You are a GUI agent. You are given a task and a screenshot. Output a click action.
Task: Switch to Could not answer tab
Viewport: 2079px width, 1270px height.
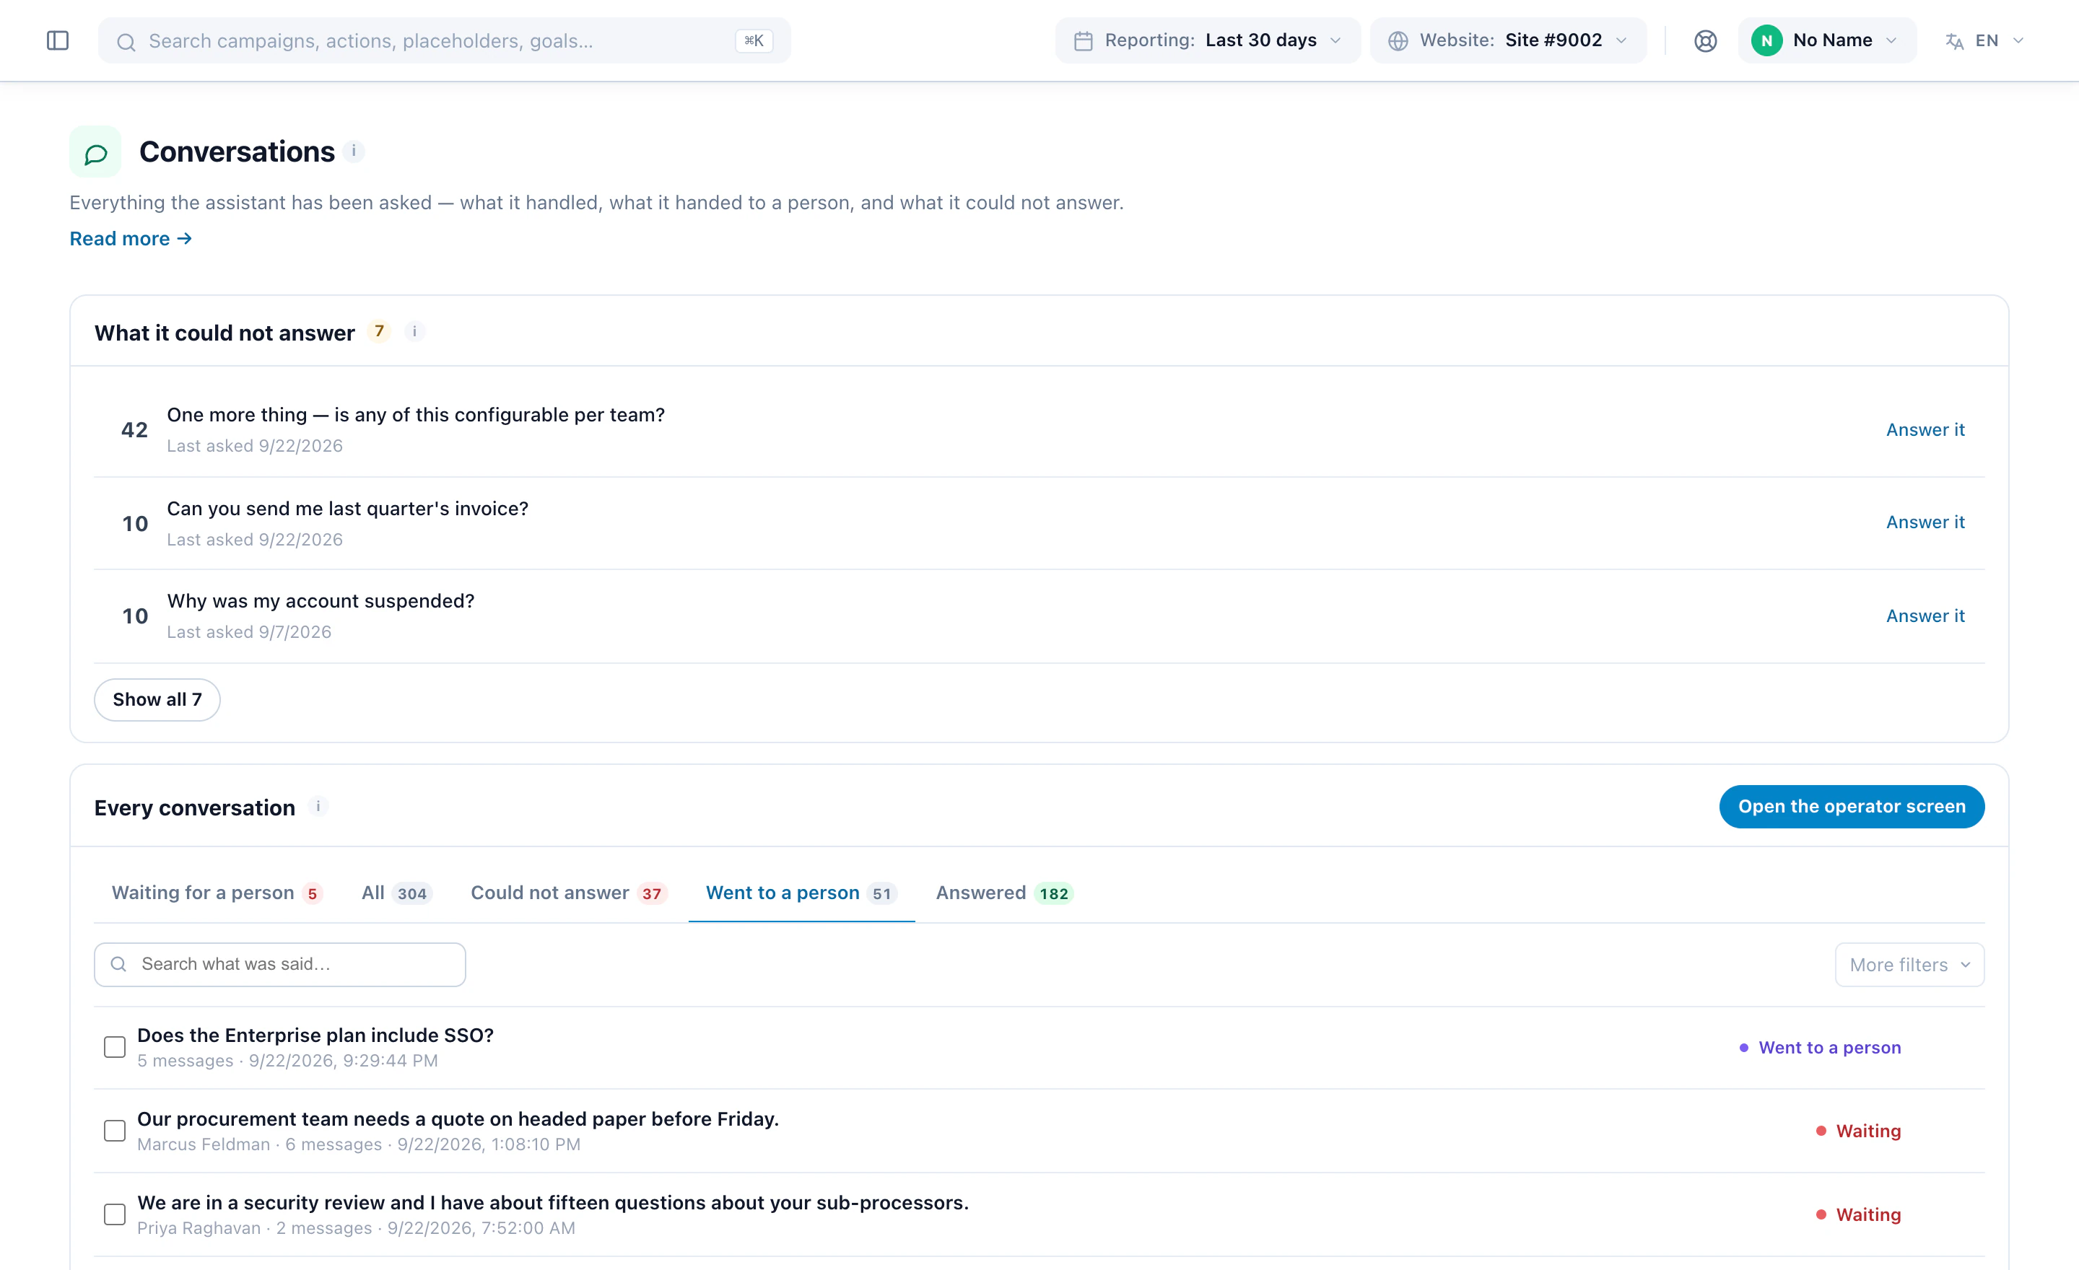[569, 892]
